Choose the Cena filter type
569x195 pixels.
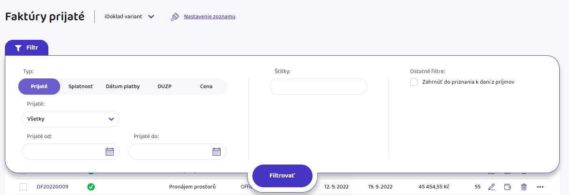click(x=206, y=87)
